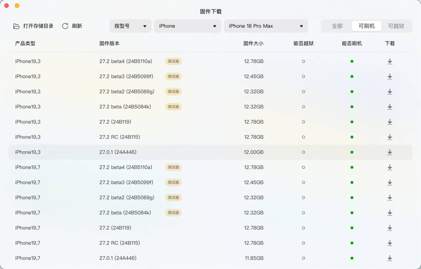Download iPhone19,3 27.2 beta3 firmware
This screenshot has width=421, height=269.
coord(390,77)
